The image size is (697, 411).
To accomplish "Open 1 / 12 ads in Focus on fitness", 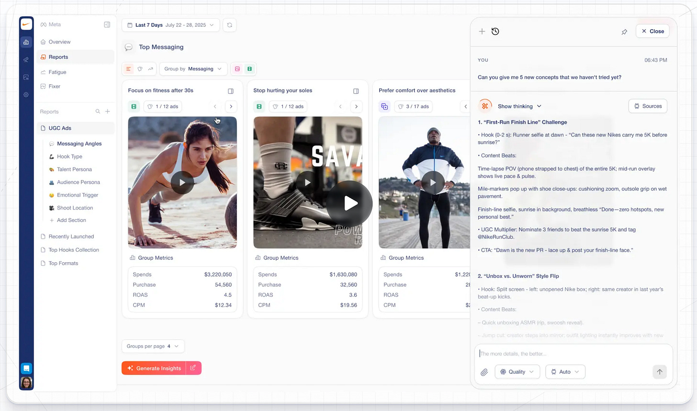I will click(x=162, y=106).
